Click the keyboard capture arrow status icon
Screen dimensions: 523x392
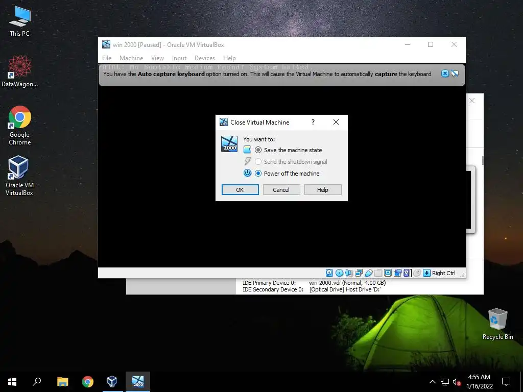pos(426,273)
